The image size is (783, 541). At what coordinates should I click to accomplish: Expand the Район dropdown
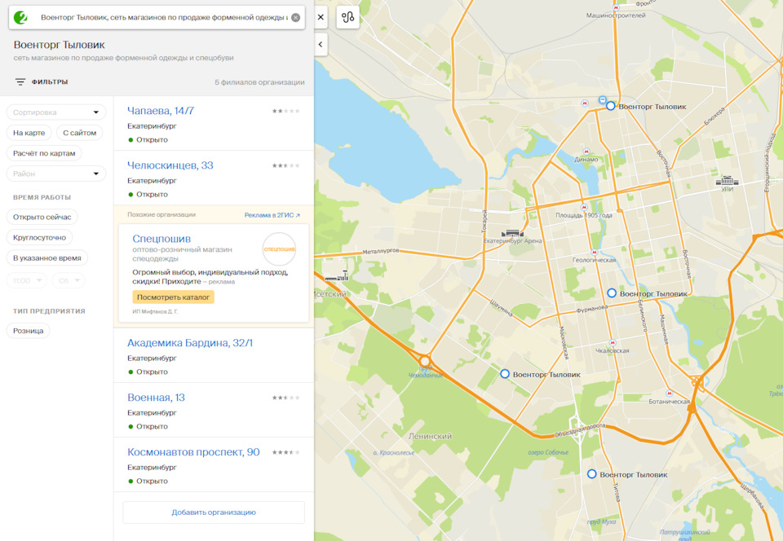pos(56,174)
